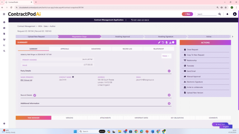Click the + New button
239x134 pixels.
coord(187,14)
